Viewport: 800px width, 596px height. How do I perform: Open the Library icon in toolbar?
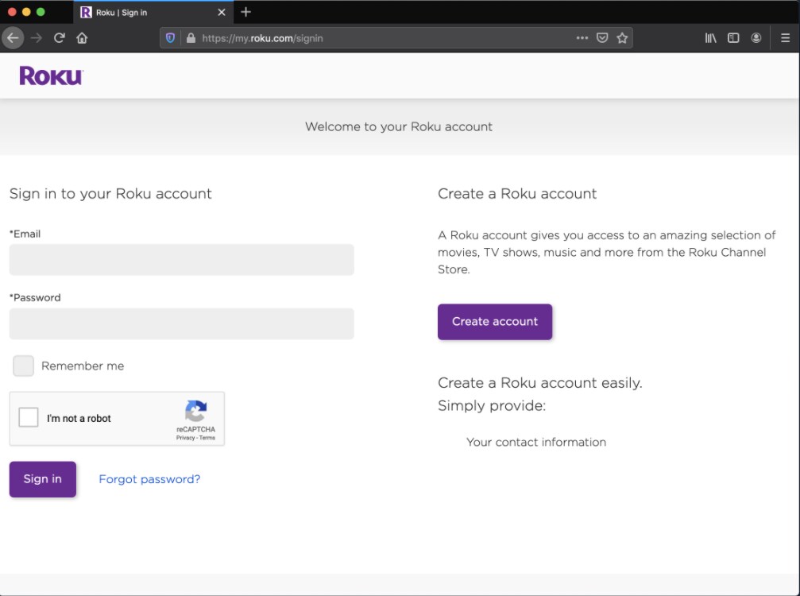[x=710, y=38]
